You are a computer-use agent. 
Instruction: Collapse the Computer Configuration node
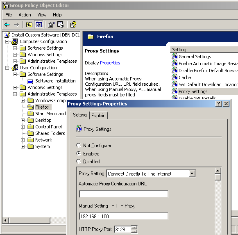click(7, 41)
